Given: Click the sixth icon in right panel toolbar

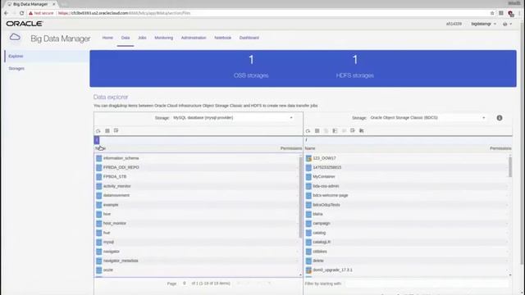Looking at the screenshot, I should tap(353, 131).
